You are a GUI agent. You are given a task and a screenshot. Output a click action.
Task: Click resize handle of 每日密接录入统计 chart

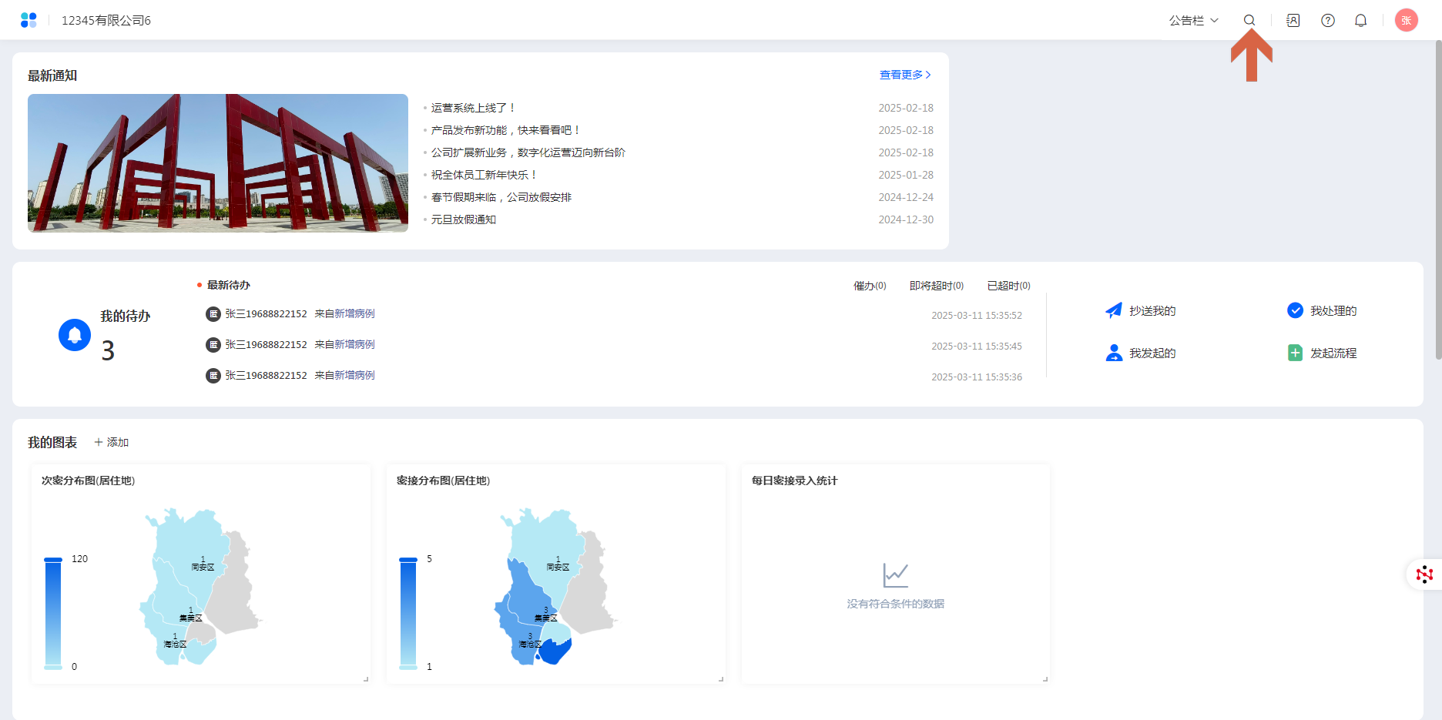1045,679
